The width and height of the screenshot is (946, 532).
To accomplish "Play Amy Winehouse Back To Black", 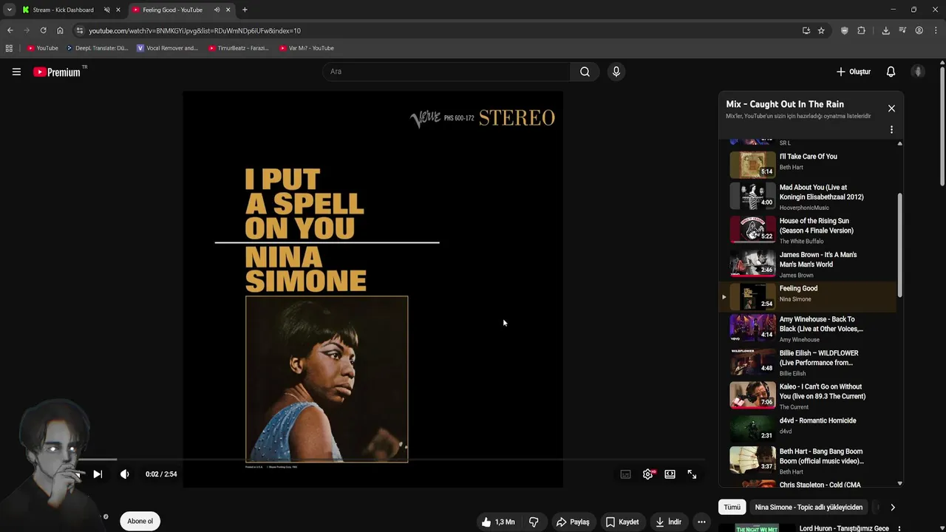I will click(808, 329).
